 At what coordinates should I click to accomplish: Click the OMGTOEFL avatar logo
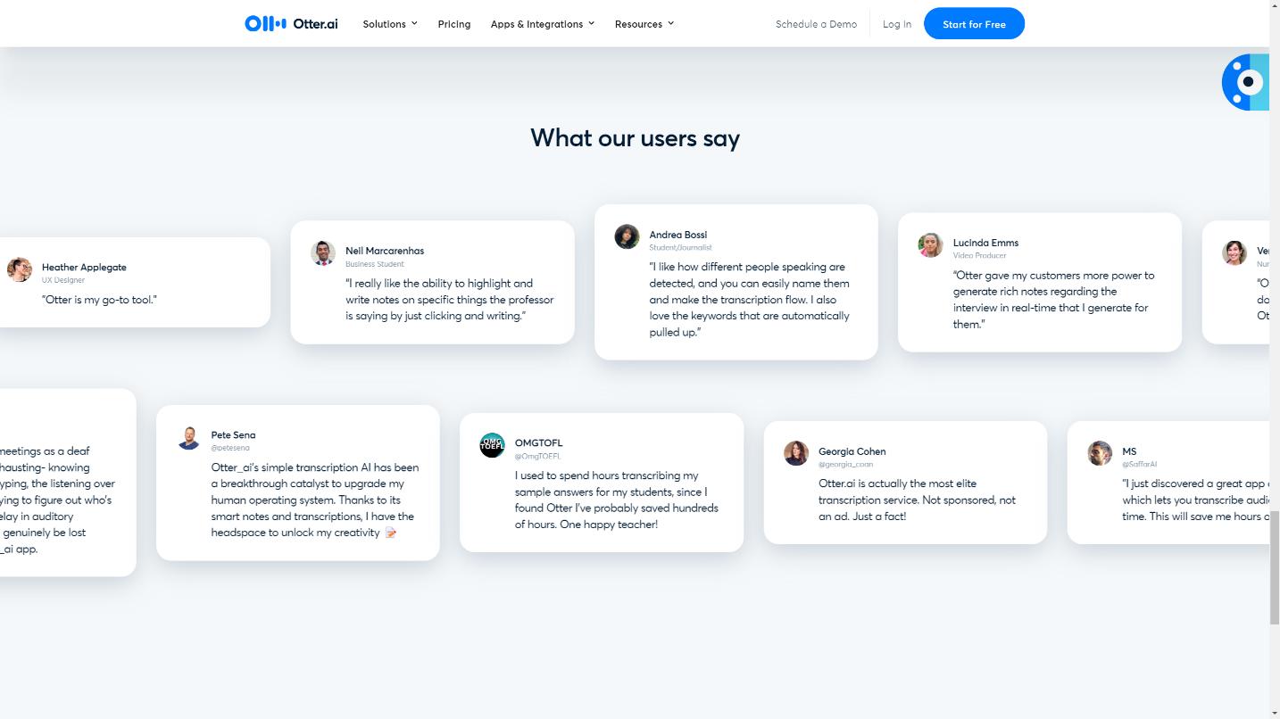(x=492, y=445)
